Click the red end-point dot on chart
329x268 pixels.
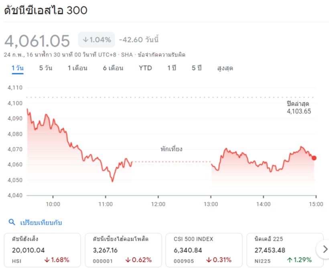point(314,158)
